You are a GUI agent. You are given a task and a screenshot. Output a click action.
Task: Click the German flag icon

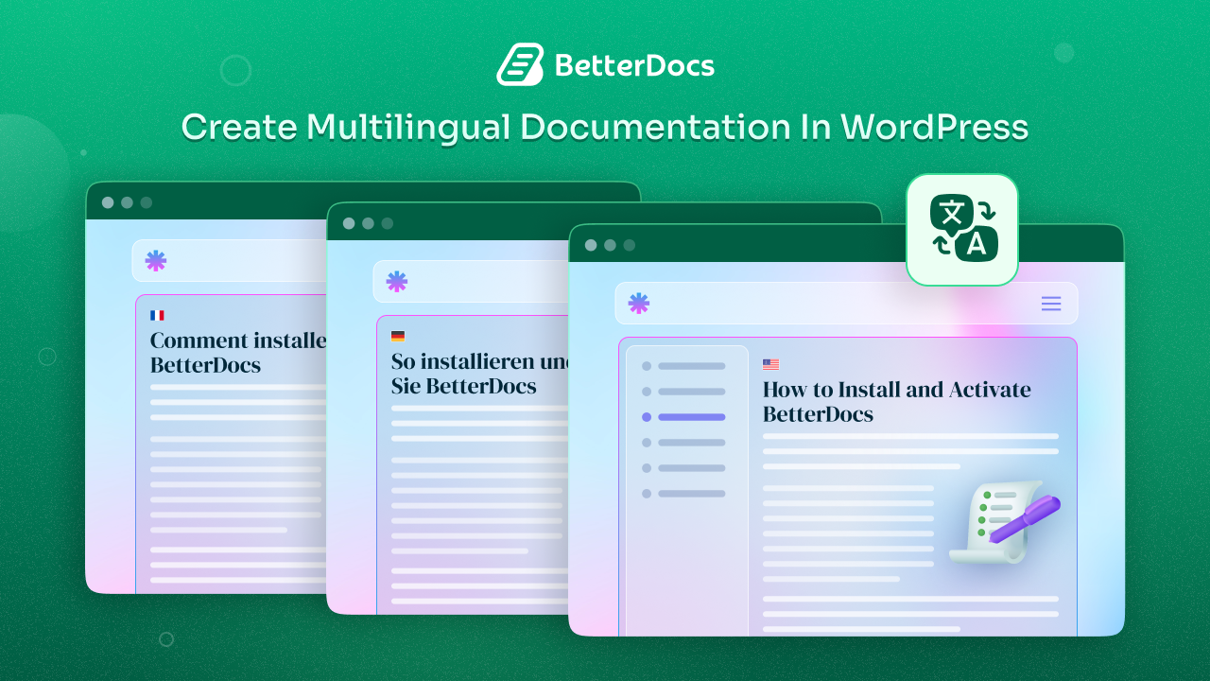tap(398, 336)
